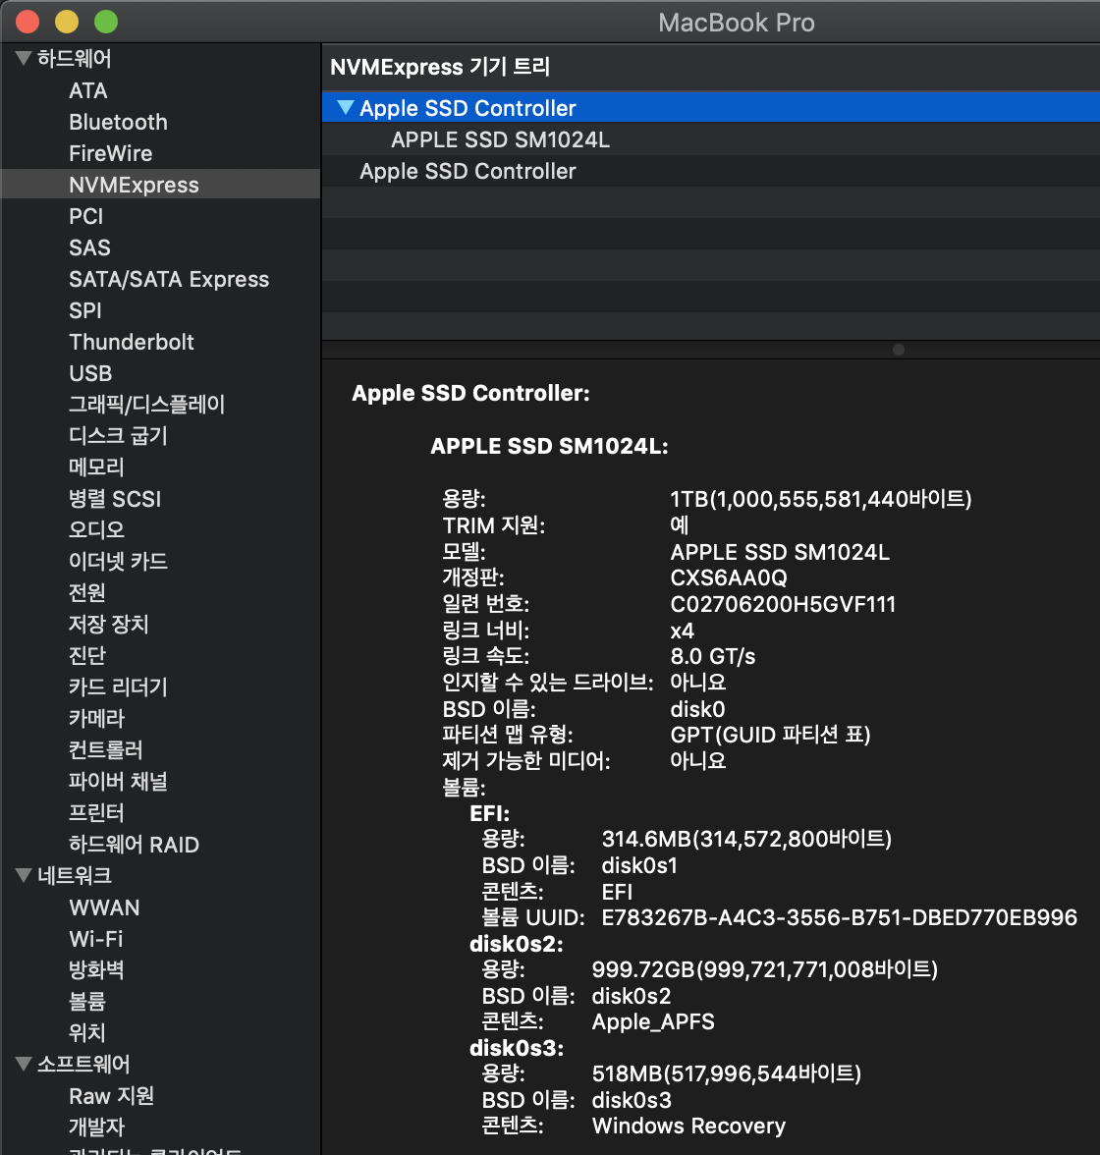Viewport: 1100px width, 1155px height.
Task: Select SPI in the sidebar
Action: point(85,310)
